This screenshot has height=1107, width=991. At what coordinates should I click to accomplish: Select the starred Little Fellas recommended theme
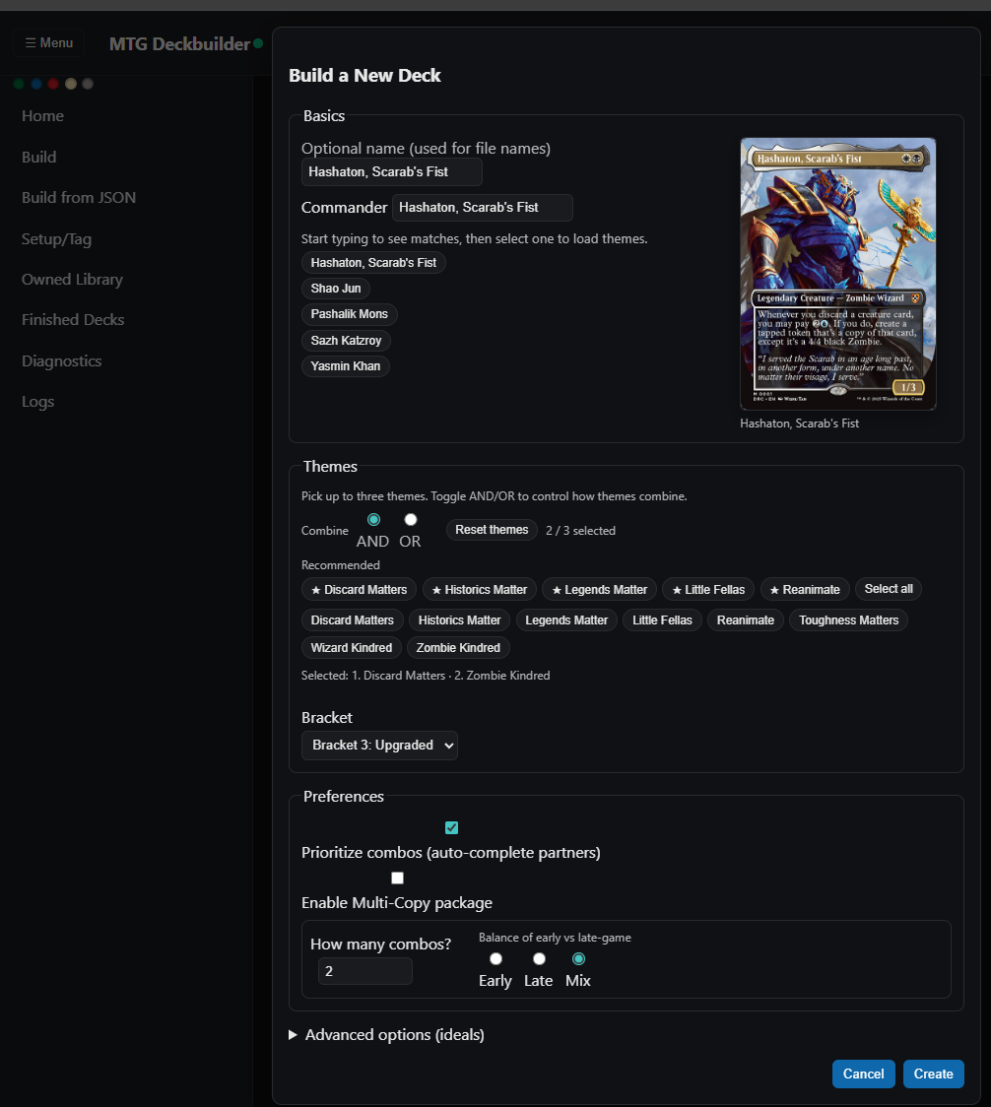coord(708,589)
